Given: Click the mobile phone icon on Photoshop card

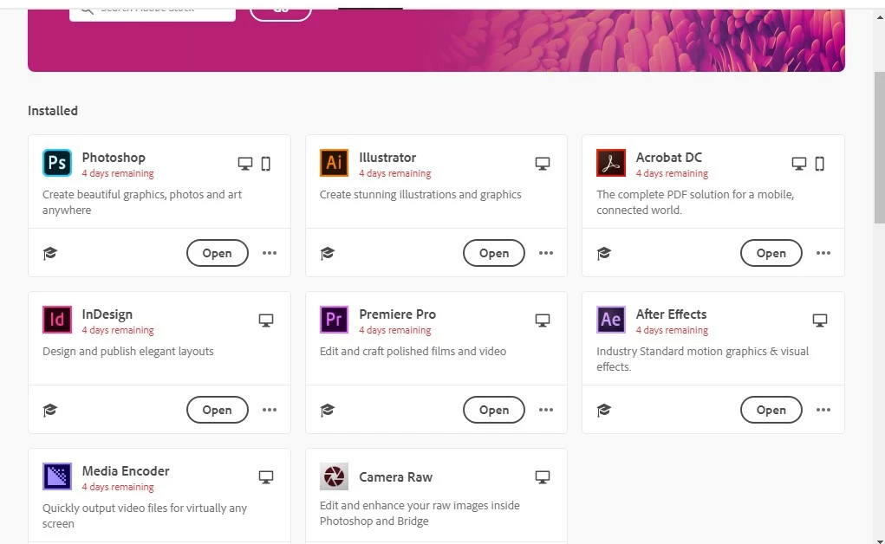Looking at the screenshot, I should pyautogui.click(x=266, y=164).
